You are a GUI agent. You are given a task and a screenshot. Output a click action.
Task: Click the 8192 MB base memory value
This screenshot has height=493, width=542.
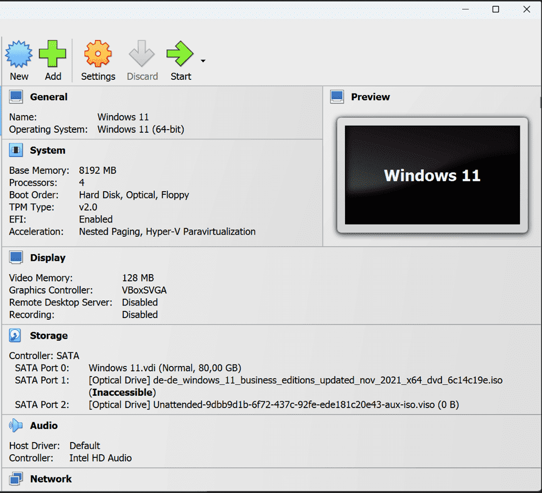98,170
